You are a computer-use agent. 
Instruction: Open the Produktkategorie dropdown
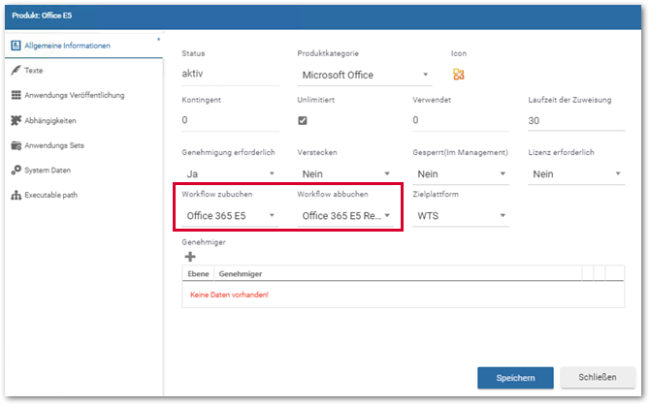tap(365, 75)
